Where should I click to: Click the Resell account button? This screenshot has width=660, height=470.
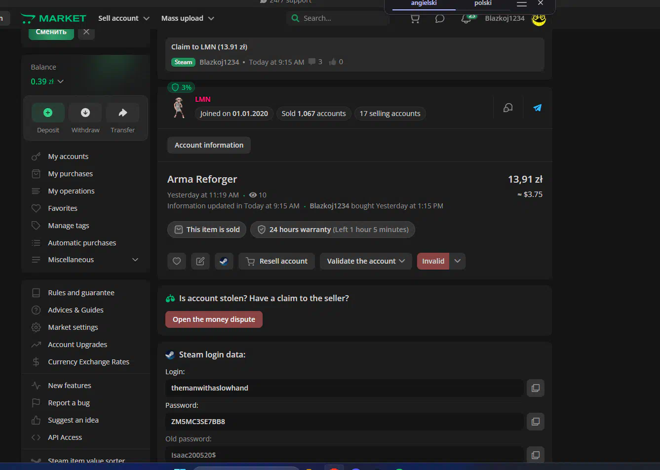click(277, 261)
